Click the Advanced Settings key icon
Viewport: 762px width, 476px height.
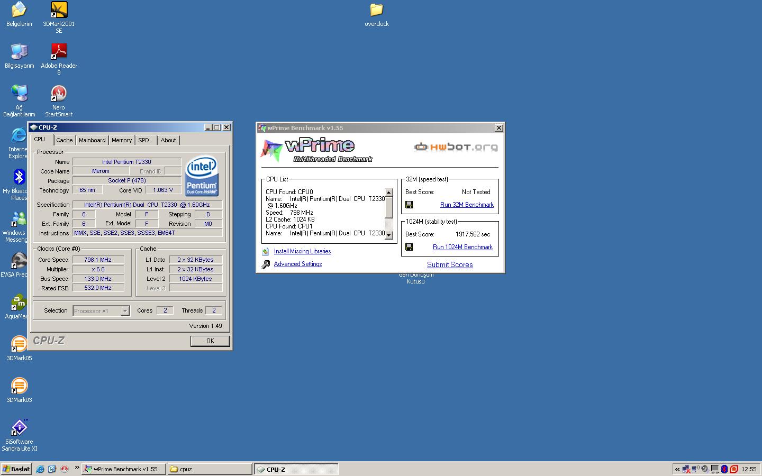point(266,264)
